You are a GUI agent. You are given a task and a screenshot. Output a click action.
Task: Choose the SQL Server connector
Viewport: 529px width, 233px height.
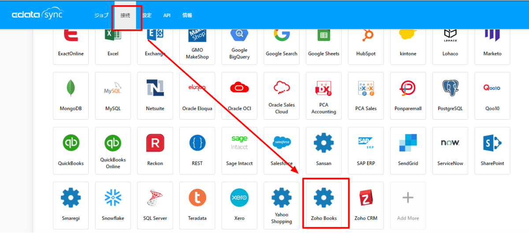pyautogui.click(x=155, y=206)
